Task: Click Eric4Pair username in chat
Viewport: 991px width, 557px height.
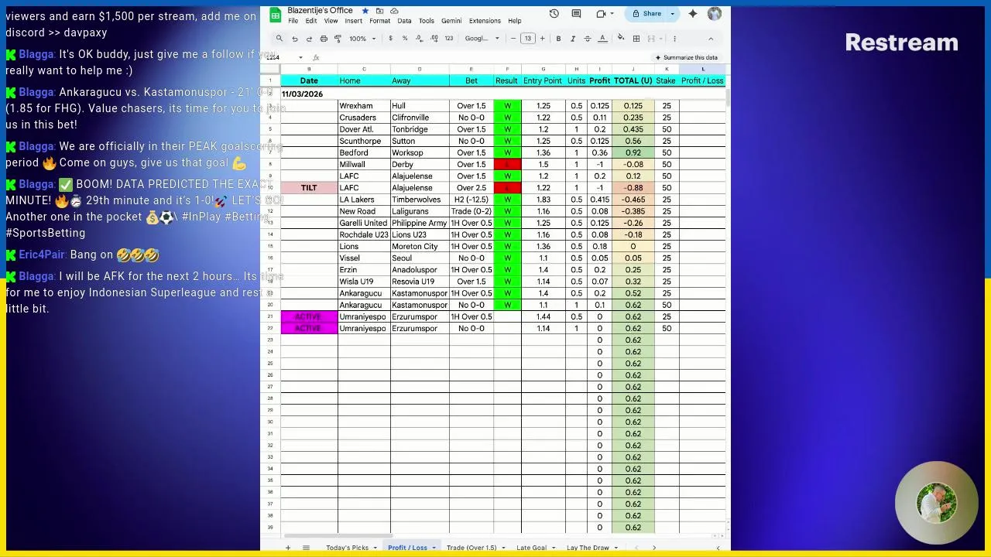Action: pyautogui.click(x=42, y=255)
